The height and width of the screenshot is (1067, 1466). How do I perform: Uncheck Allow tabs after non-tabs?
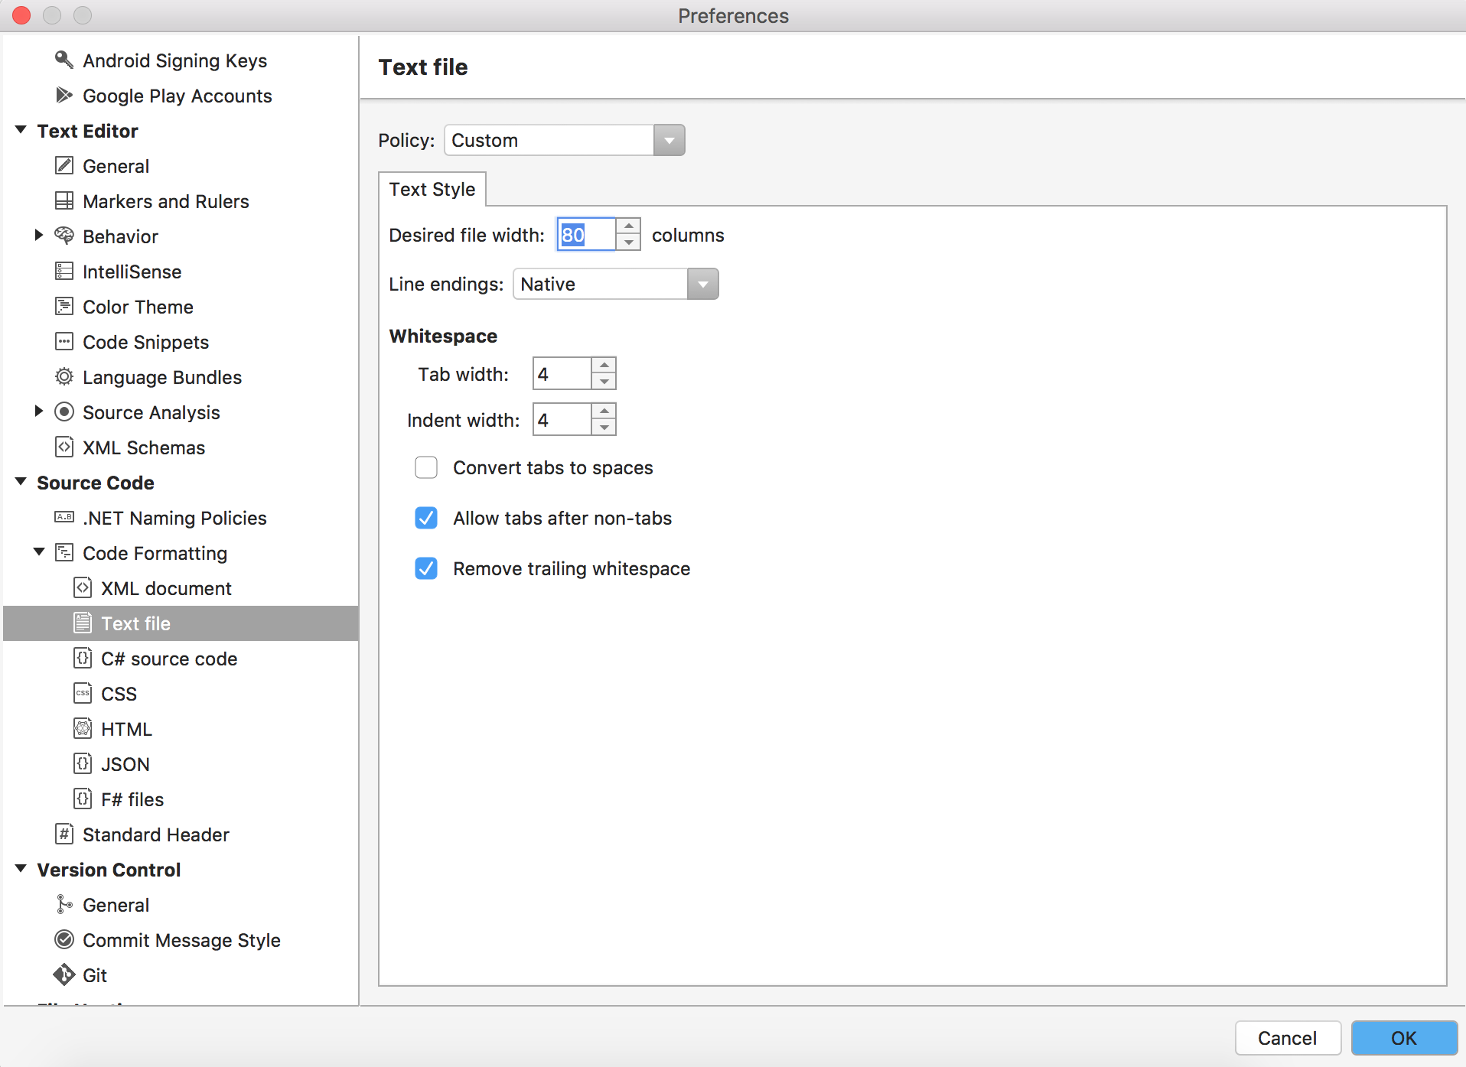click(426, 518)
